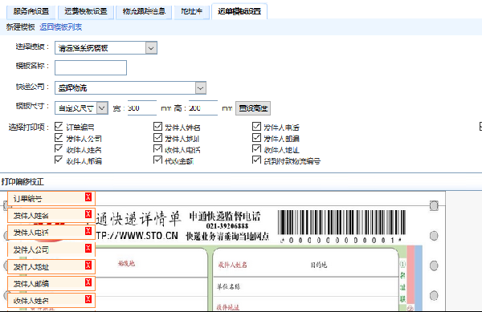Remove the 发件人姓名 field from canvas

pos(88,214)
